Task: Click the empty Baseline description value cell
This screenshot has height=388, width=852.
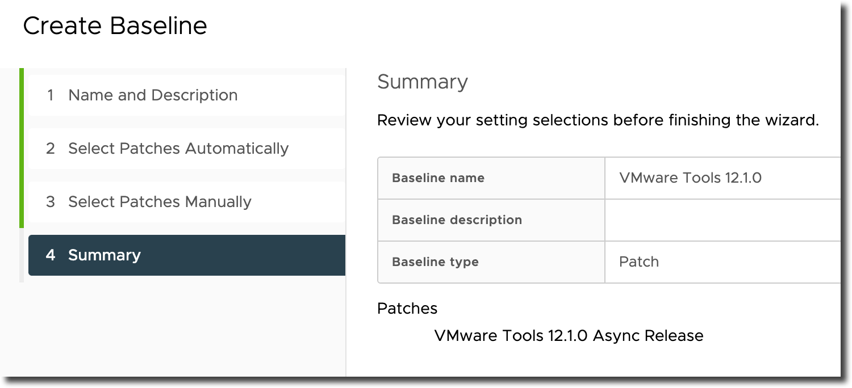Action: coord(722,220)
